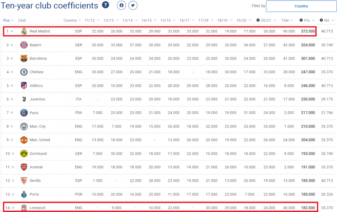Viewport: 337px width, 212px height.
Task: Open the Chelsea club name link
Action: [36, 72]
